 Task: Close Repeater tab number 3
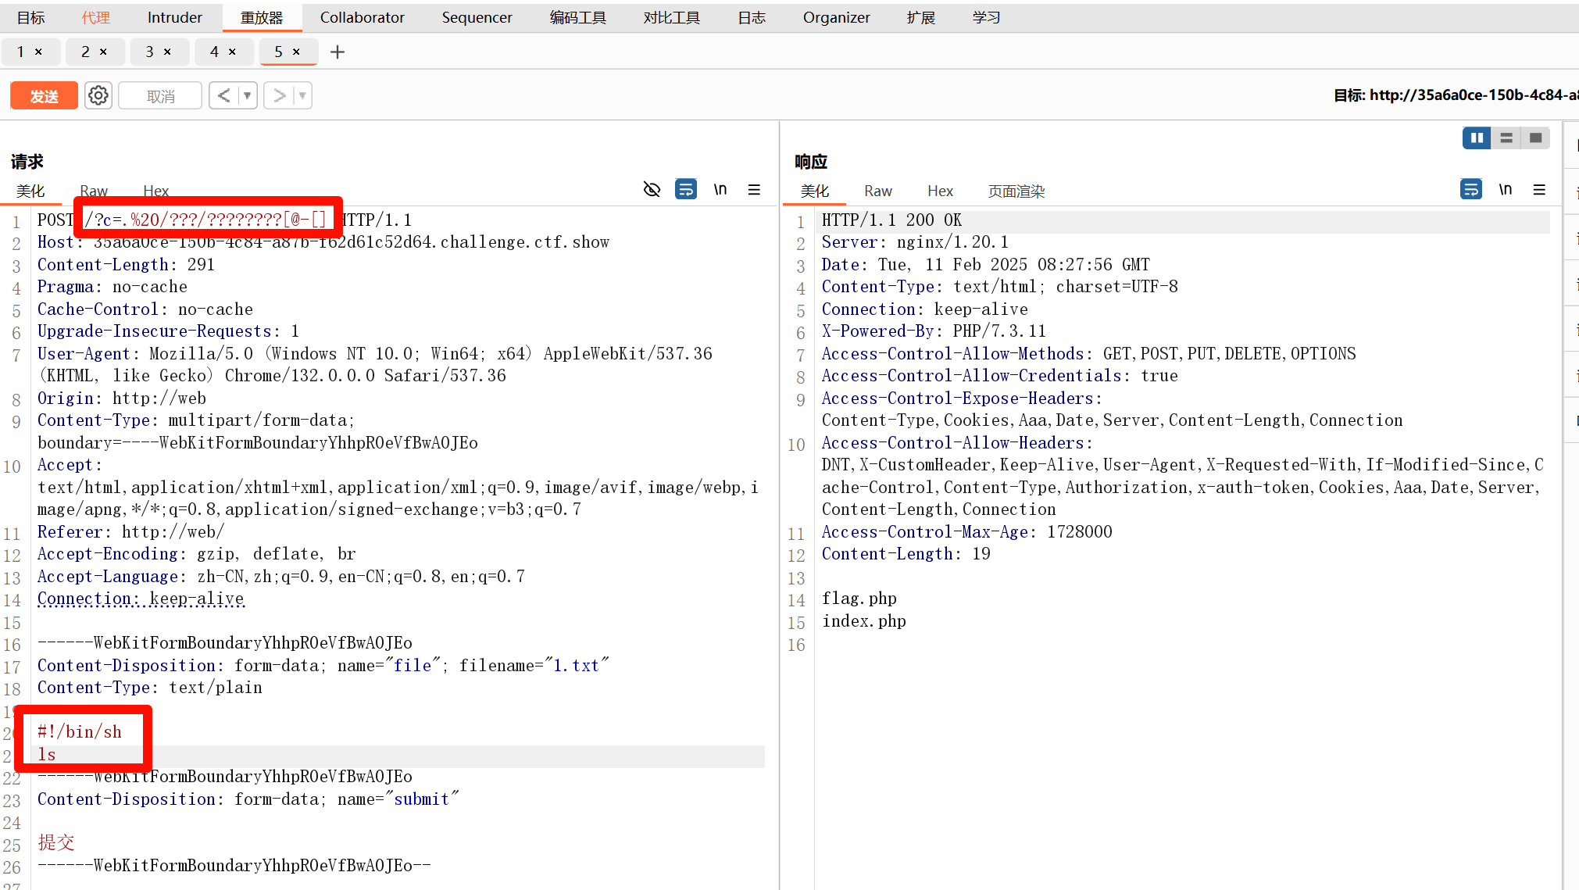click(167, 52)
